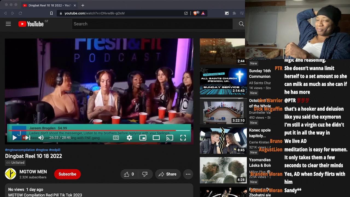Open a new tab with plus button
350x197 pixels.
[83, 5]
